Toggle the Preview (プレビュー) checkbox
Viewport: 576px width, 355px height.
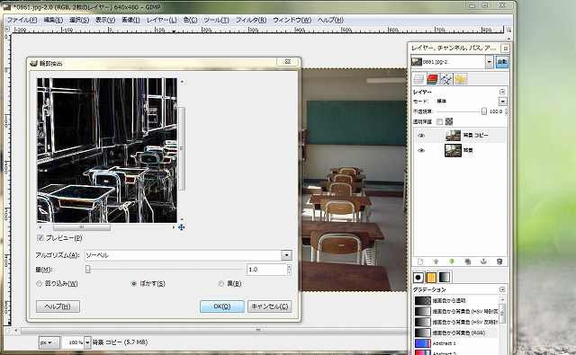click(40, 238)
